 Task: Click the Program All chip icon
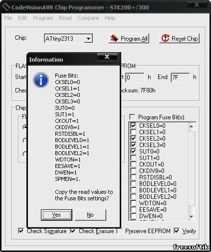pos(114,38)
